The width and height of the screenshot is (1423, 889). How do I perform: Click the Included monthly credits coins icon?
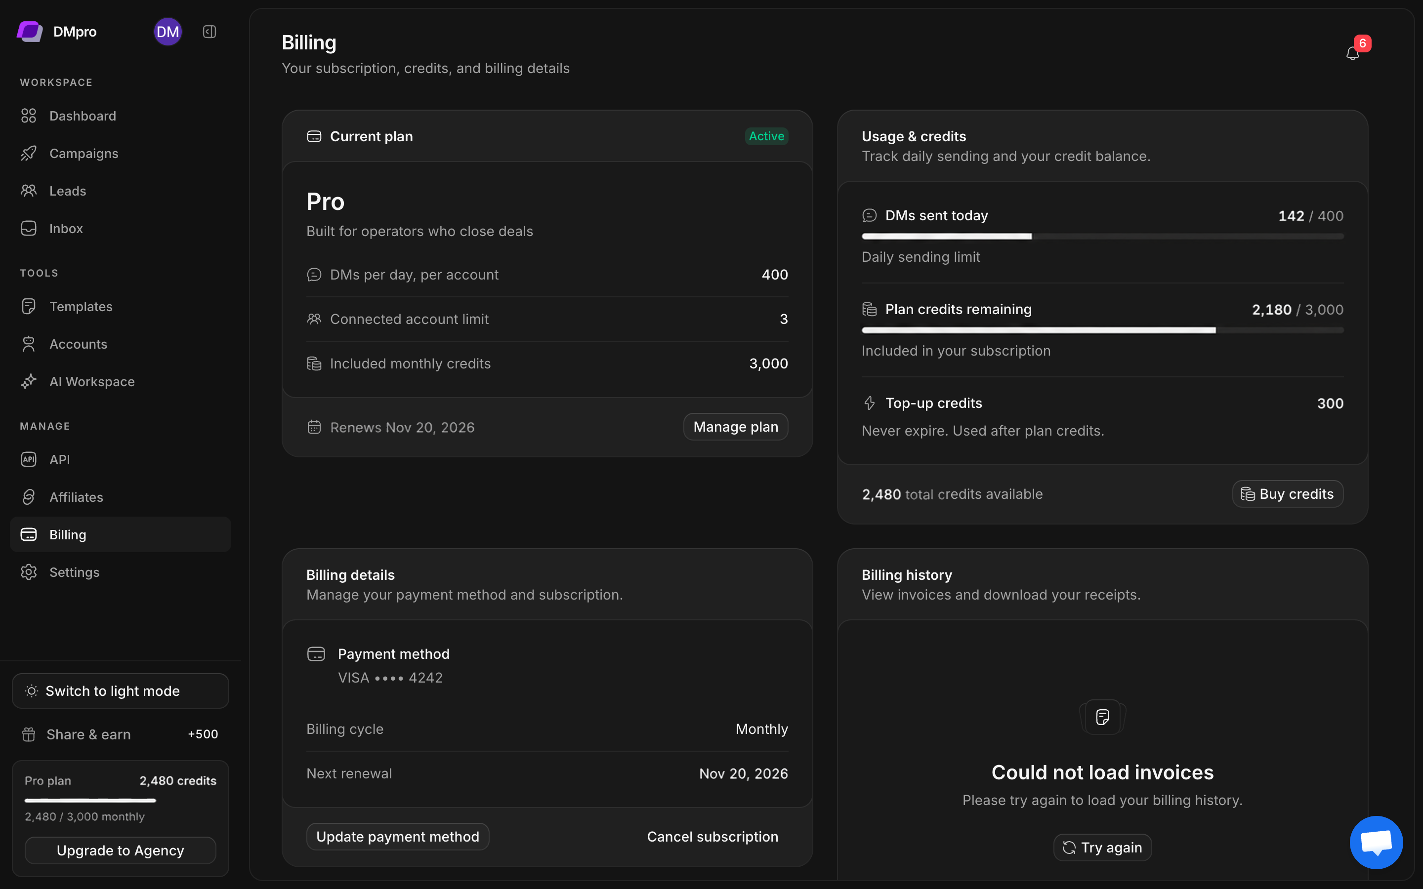[x=315, y=364]
